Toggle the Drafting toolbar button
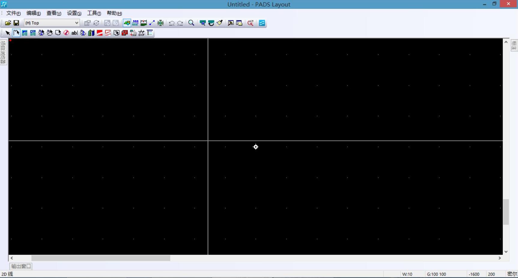518x278 pixels. [x=127, y=23]
